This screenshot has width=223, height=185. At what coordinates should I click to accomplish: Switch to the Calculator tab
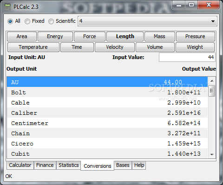point(20,165)
